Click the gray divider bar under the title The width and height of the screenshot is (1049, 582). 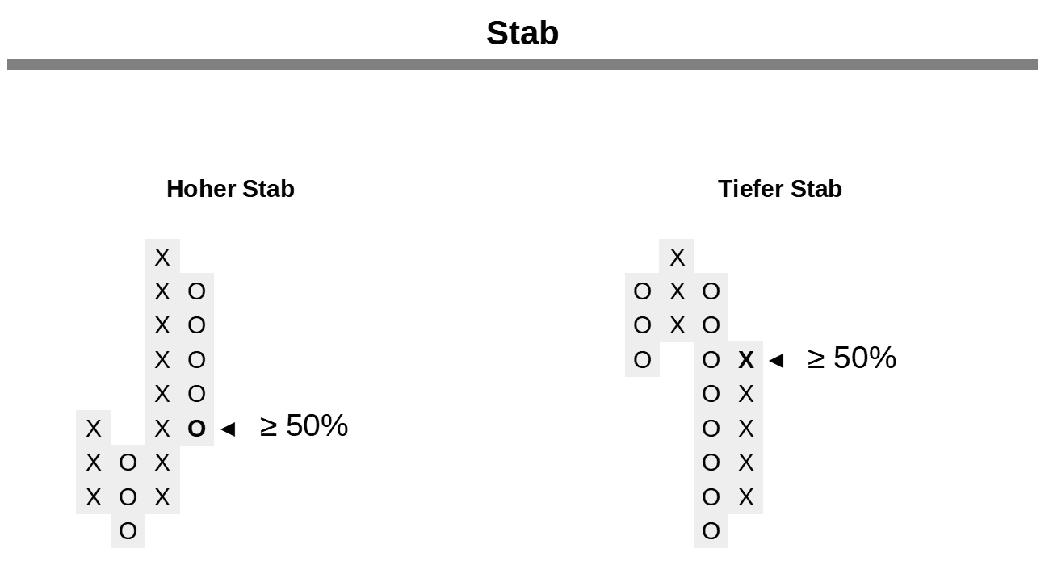click(x=522, y=65)
